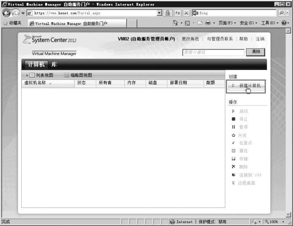This screenshot has width=293, height=226.
Task: Click the browser Forward arrow
Action: [16, 13]
